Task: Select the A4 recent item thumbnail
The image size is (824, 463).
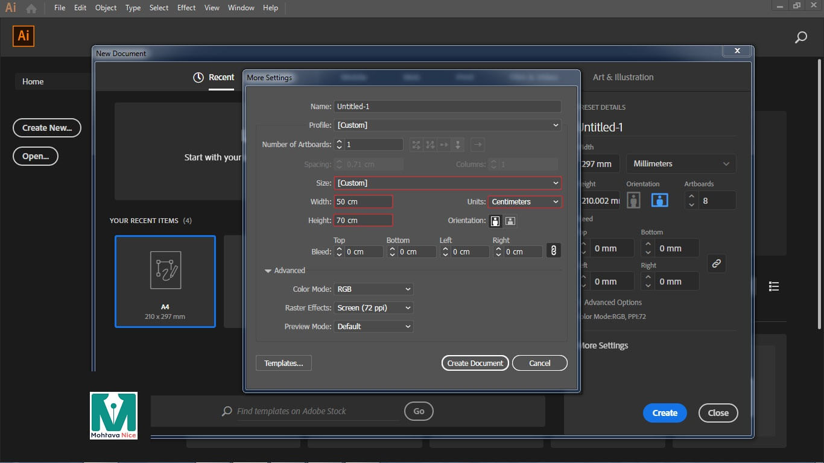Action: (165, 281)
